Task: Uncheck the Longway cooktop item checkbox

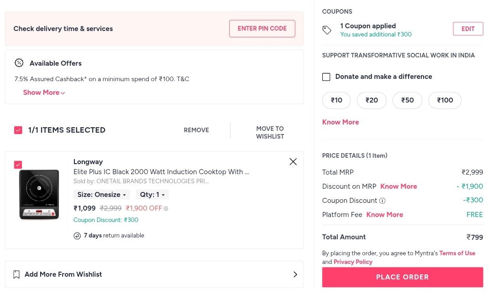Action: click(x=18, y=165)
